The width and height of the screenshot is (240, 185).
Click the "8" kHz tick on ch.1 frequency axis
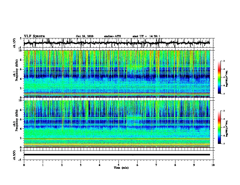pyautogui.click(x=22, y=60)
